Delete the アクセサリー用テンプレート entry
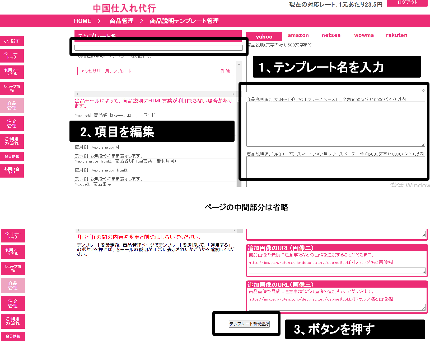The image size is (430, 343). point(225,71)
